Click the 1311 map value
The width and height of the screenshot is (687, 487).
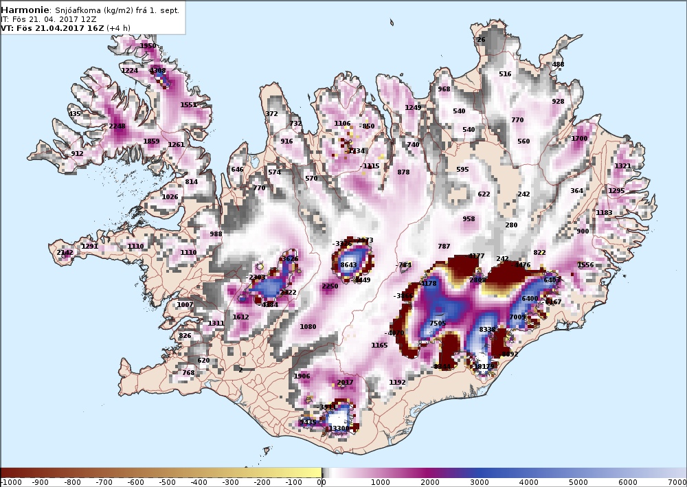[216, 324]
